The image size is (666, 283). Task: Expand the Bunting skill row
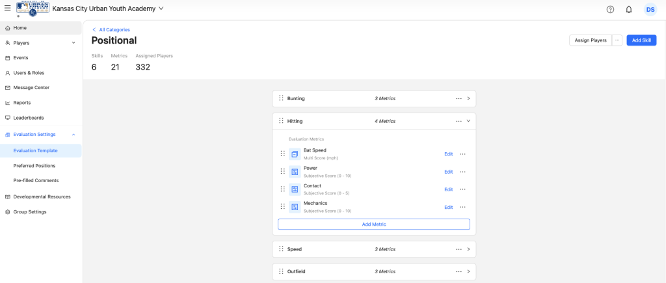pyautogui.click(x=468, y=98)
